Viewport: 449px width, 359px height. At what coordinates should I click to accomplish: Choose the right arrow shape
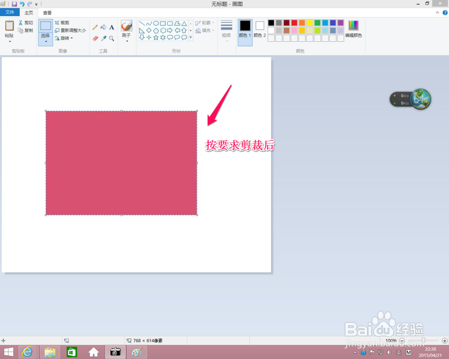[170, 31]
